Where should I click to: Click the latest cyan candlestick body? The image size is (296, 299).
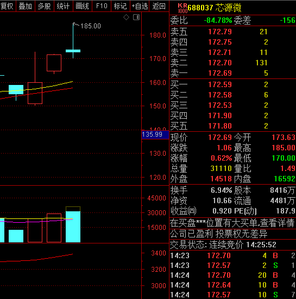[73, 51]
